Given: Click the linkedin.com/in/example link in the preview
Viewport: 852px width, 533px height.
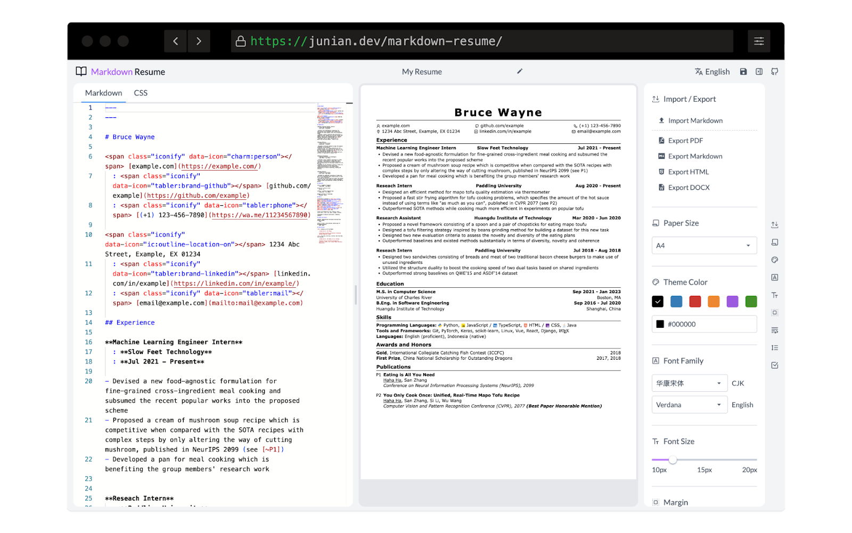Looking at the screenshot, I should pos(505,131).
